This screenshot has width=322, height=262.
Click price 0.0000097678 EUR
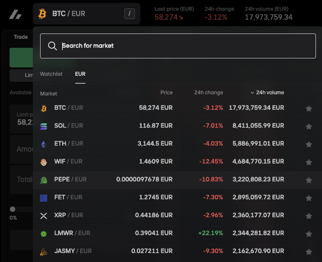click(x=145, y=179)
